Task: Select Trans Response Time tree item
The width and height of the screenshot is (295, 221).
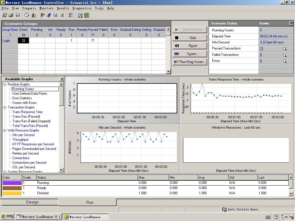Action: [27, 112]
